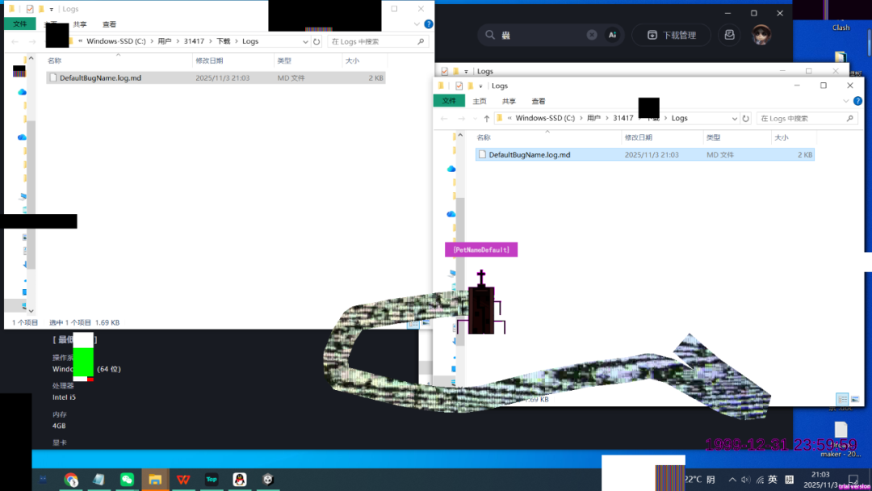
Task: Open volume control in system tray
Action: [x=745, y=480]
